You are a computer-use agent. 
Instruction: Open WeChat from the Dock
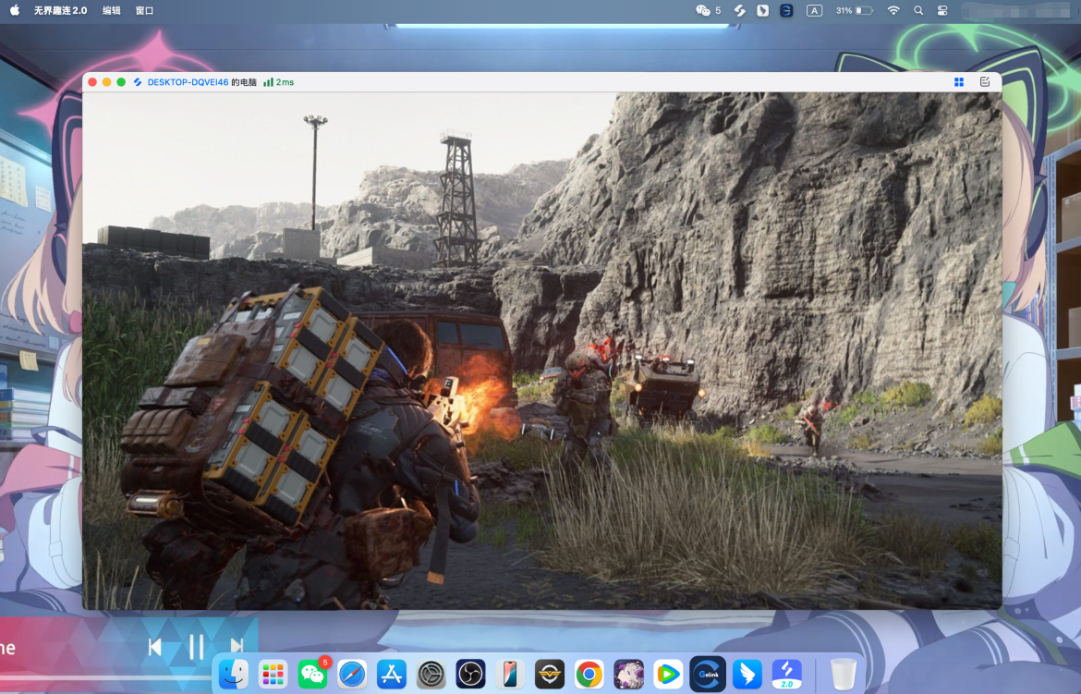pyautogui.click(x=312, y=674)
